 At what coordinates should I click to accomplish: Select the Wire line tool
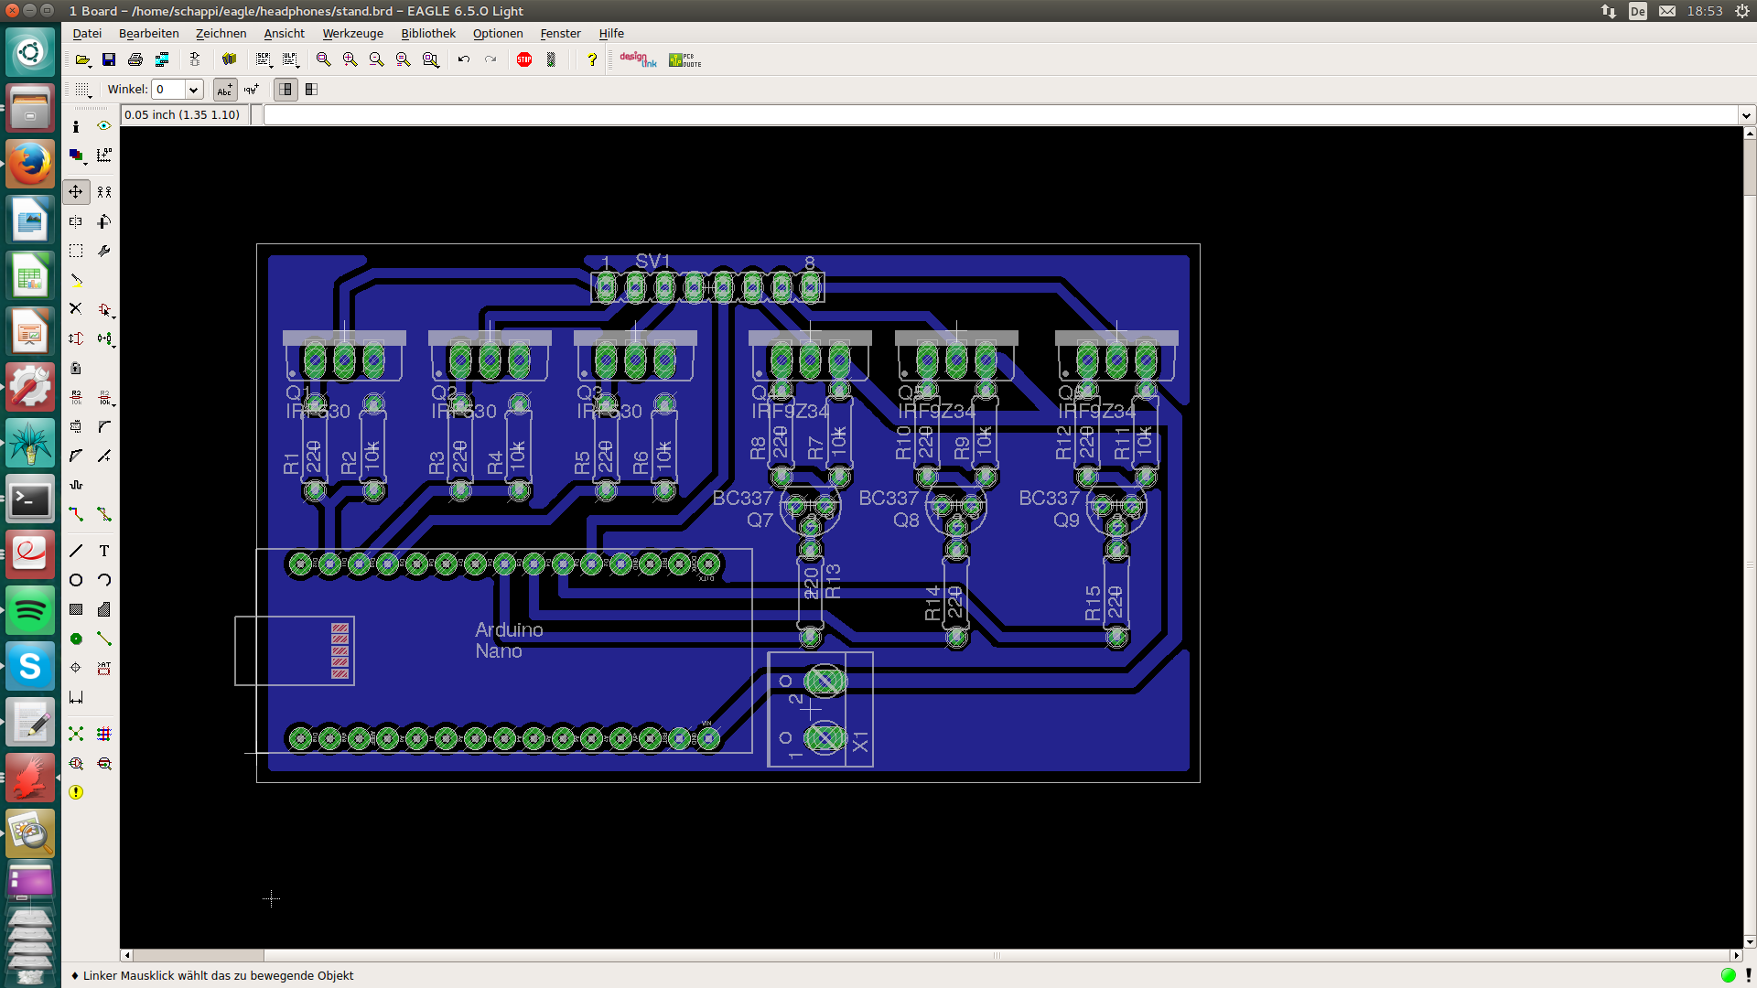coord(76,551)
